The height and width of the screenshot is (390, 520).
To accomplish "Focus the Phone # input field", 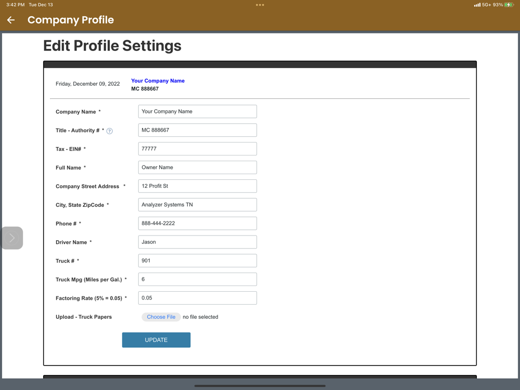I will click(x=197, y=223).
